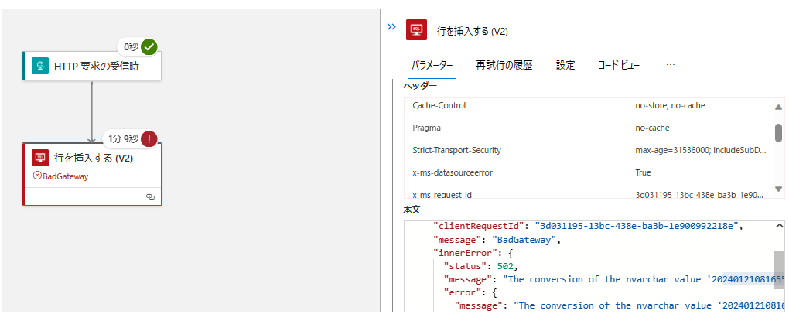Switch to the 再試行の履歴 tab

pyautogui.click(x=504, y=65)
